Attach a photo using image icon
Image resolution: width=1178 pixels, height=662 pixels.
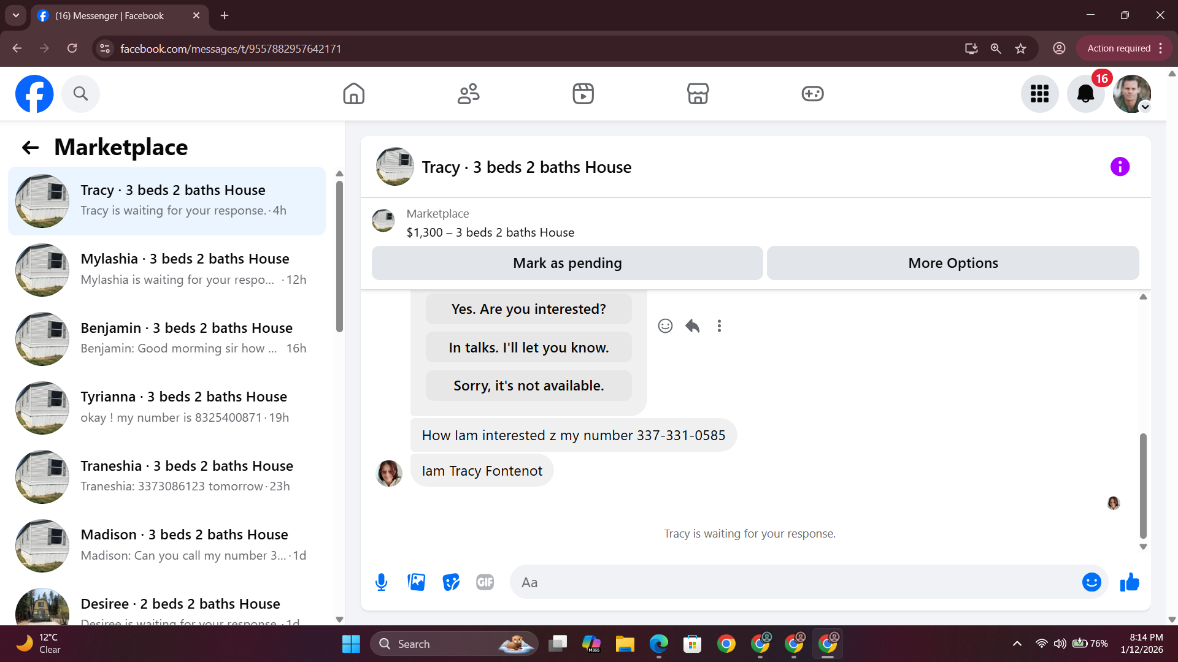416,582
